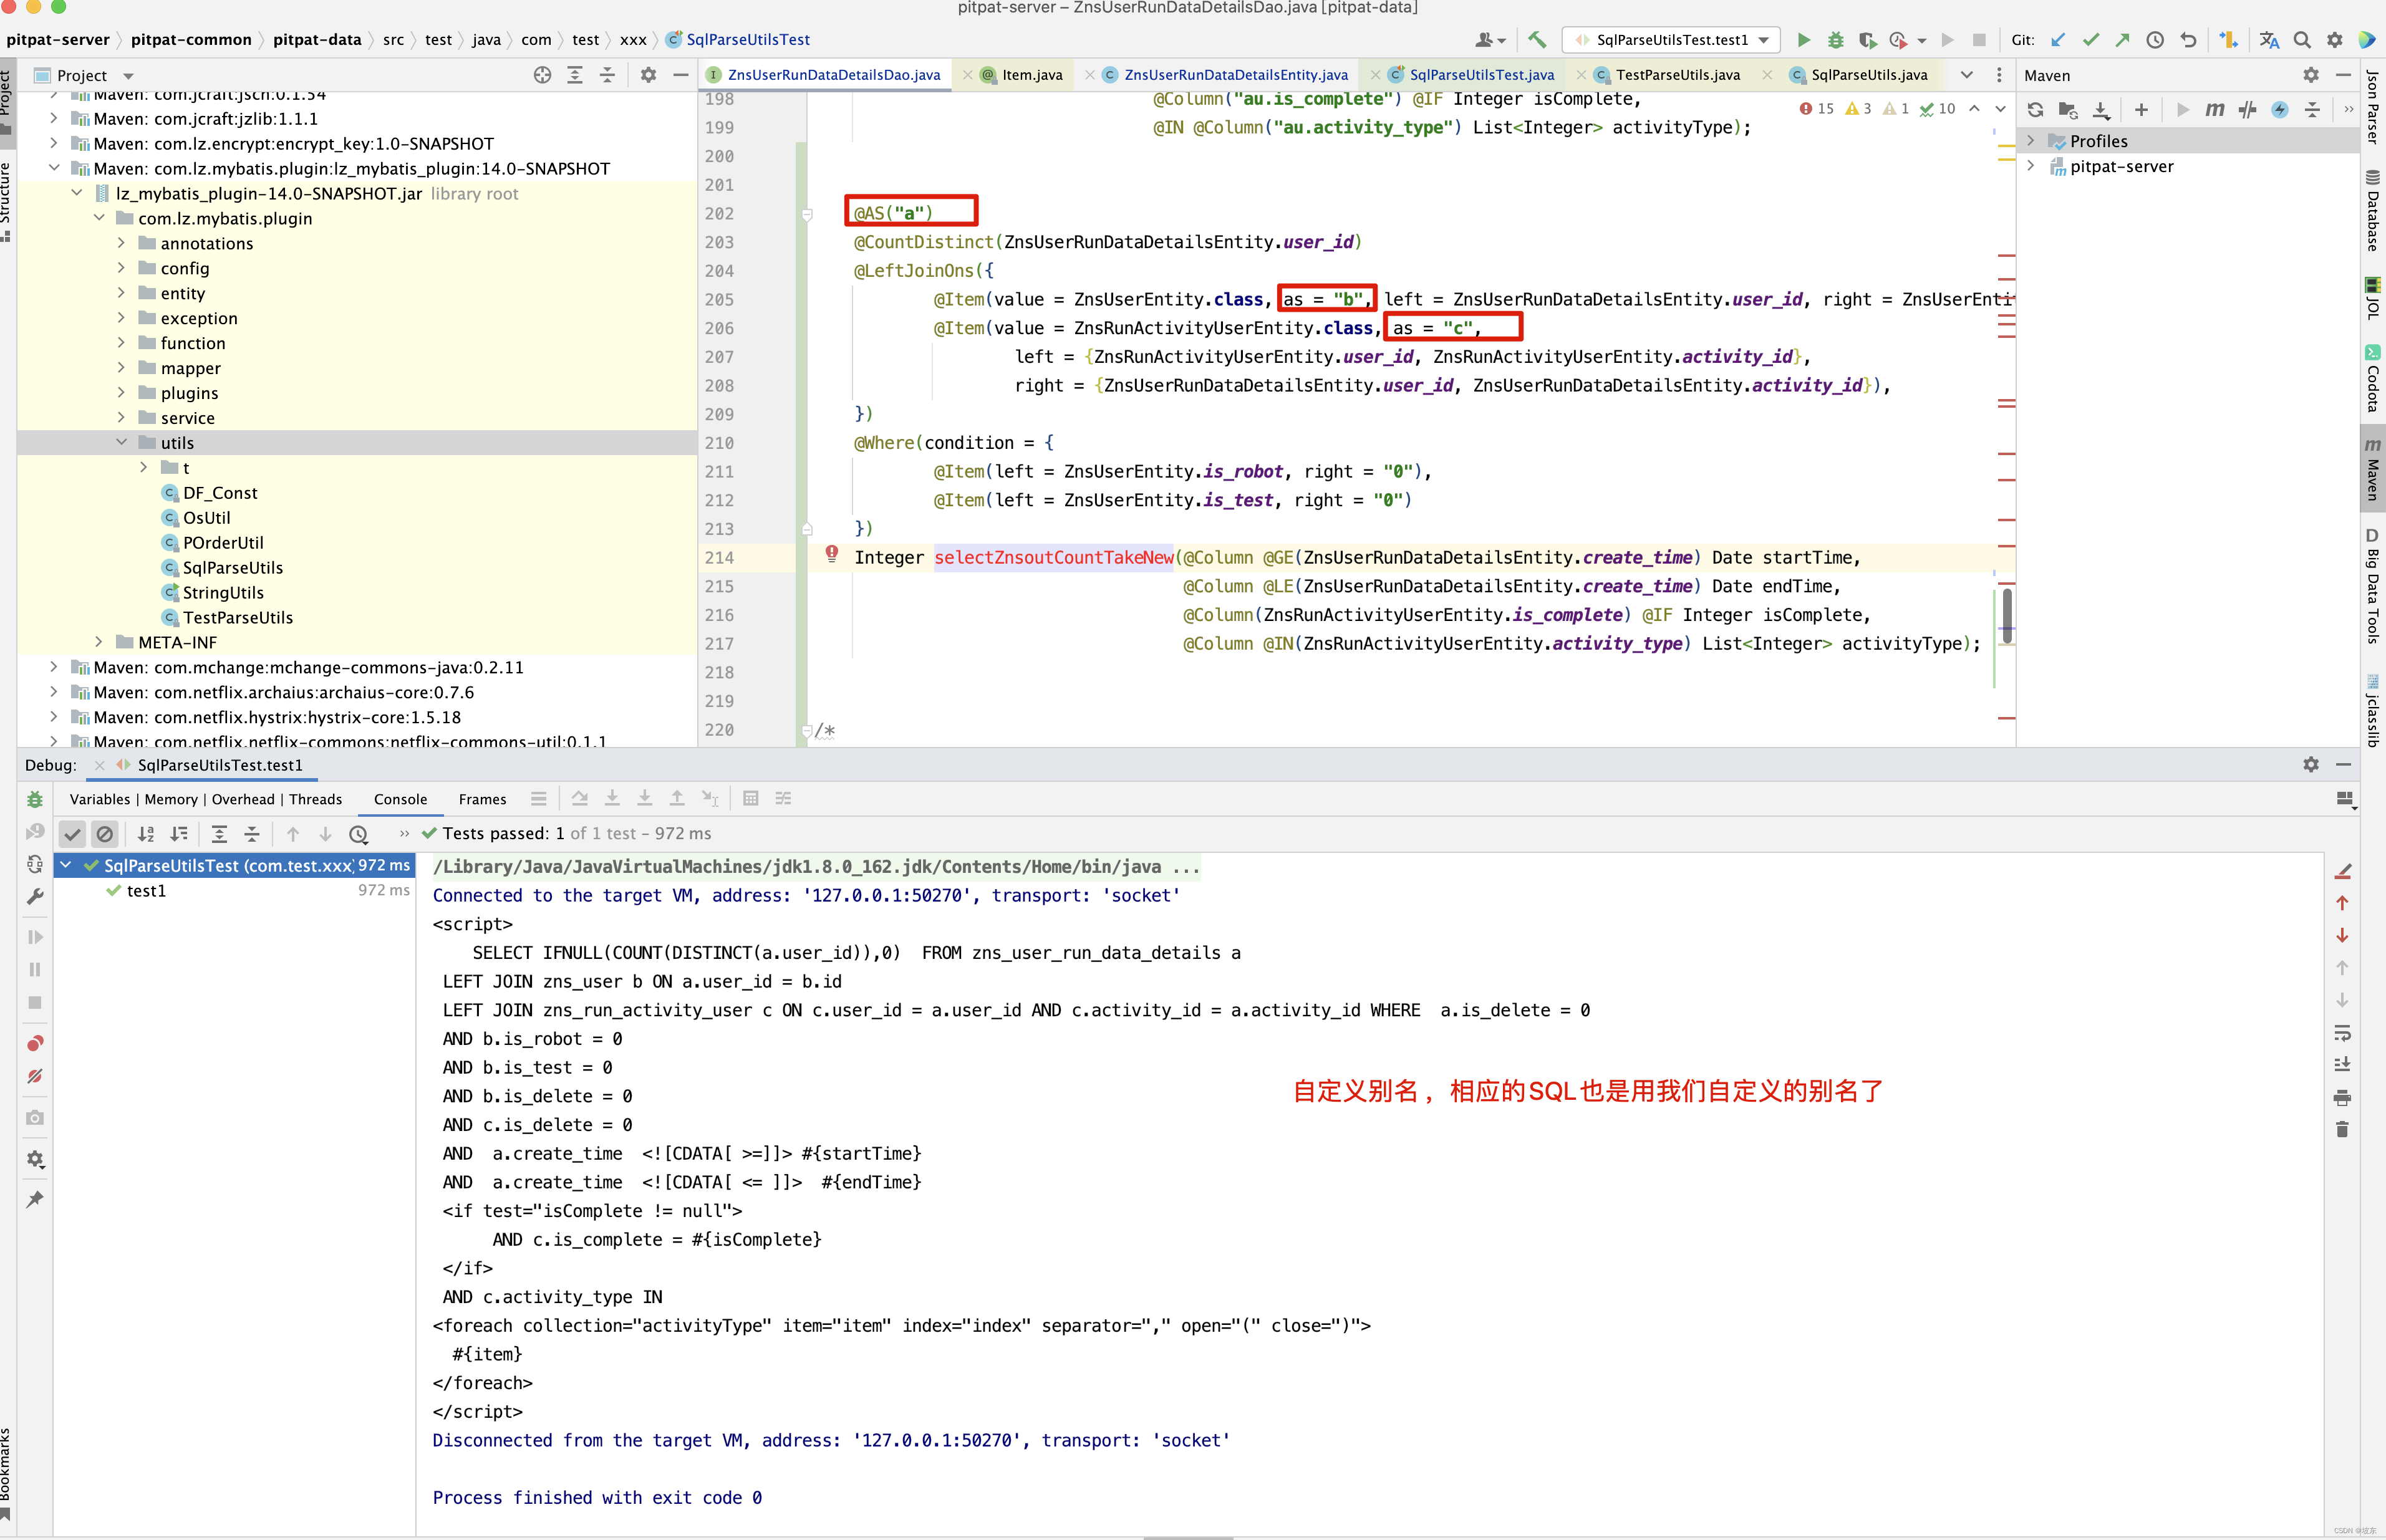
Task: Push commits with Git green arrow
Action: pos(2122,40)
